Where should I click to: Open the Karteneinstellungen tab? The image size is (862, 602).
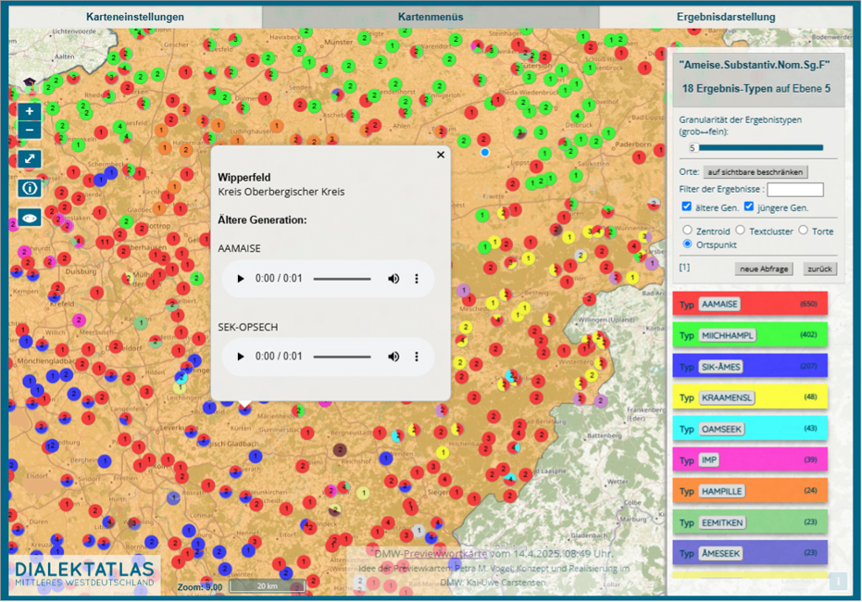(x=135, y=17)
